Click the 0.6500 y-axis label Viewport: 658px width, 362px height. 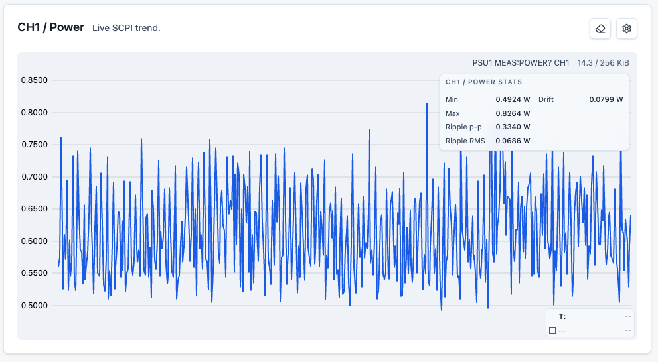pyautogui.click(x=35, y=209)
